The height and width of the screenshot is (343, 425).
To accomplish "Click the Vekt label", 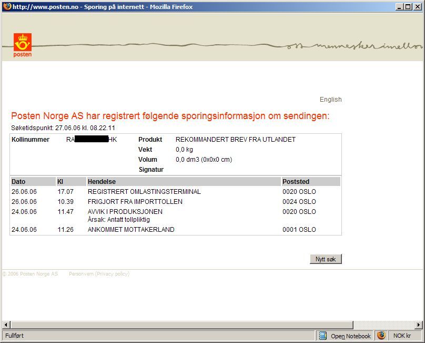I will click(145, 150).
